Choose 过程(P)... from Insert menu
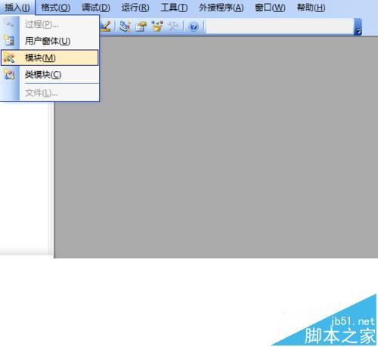 tap(50, 24)
